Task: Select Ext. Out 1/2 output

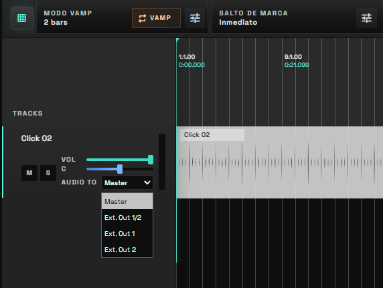Action: [x=127, y=218]
